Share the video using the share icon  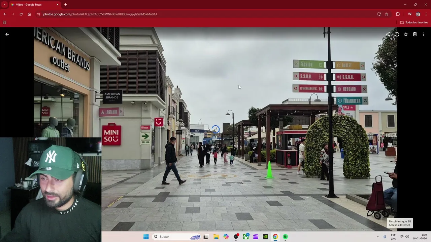click(x=388, y=34)
